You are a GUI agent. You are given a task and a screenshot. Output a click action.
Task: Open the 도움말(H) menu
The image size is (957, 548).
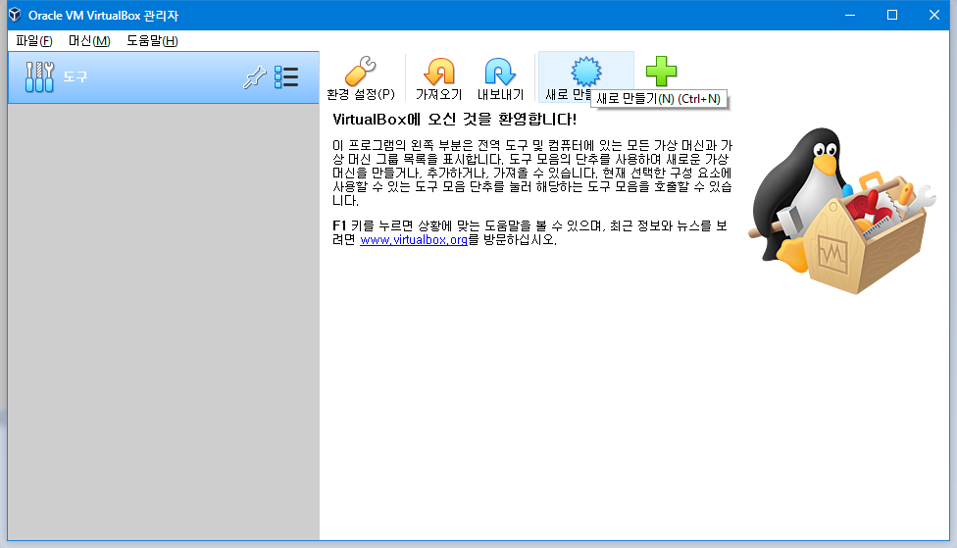(x=152, y=41)
